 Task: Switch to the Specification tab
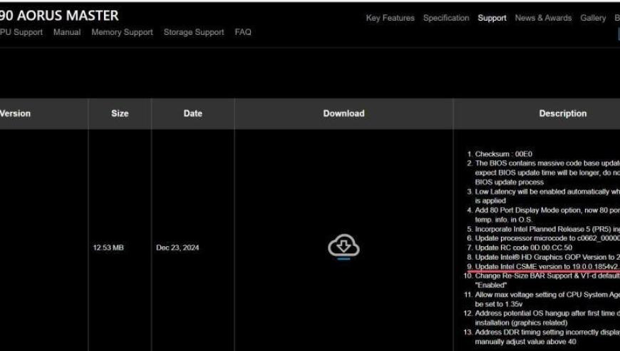pos(446,18)
